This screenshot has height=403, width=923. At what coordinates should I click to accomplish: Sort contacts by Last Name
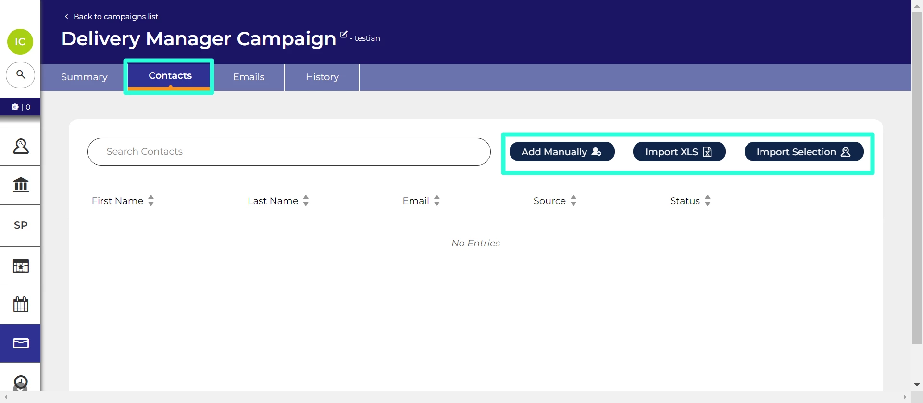(306, 201)
